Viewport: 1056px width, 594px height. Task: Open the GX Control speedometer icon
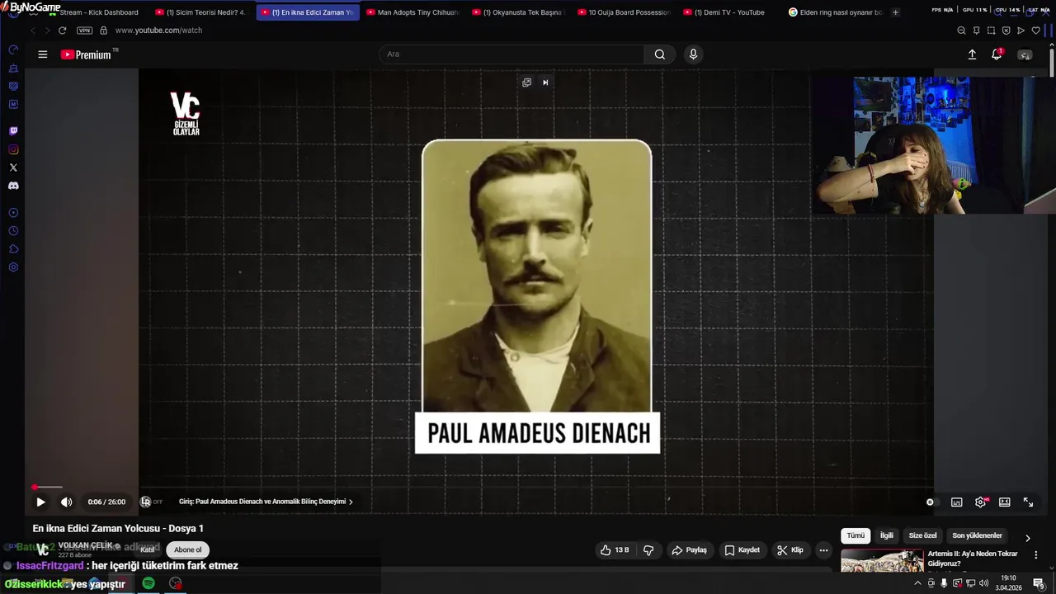pyautogui.click(x=13, y=50)
